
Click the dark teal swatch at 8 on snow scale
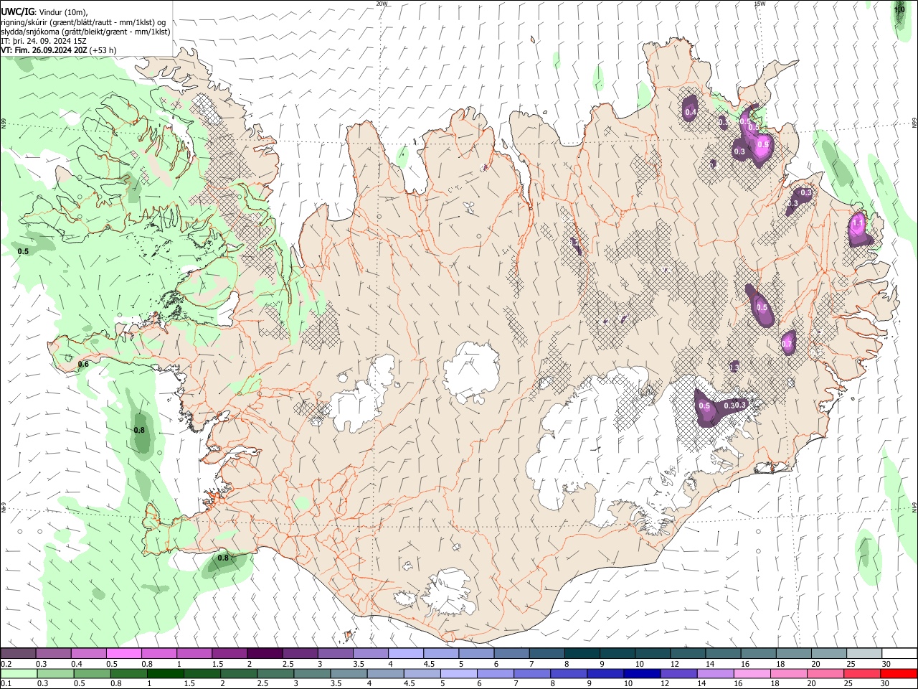(x=581, y=654)
